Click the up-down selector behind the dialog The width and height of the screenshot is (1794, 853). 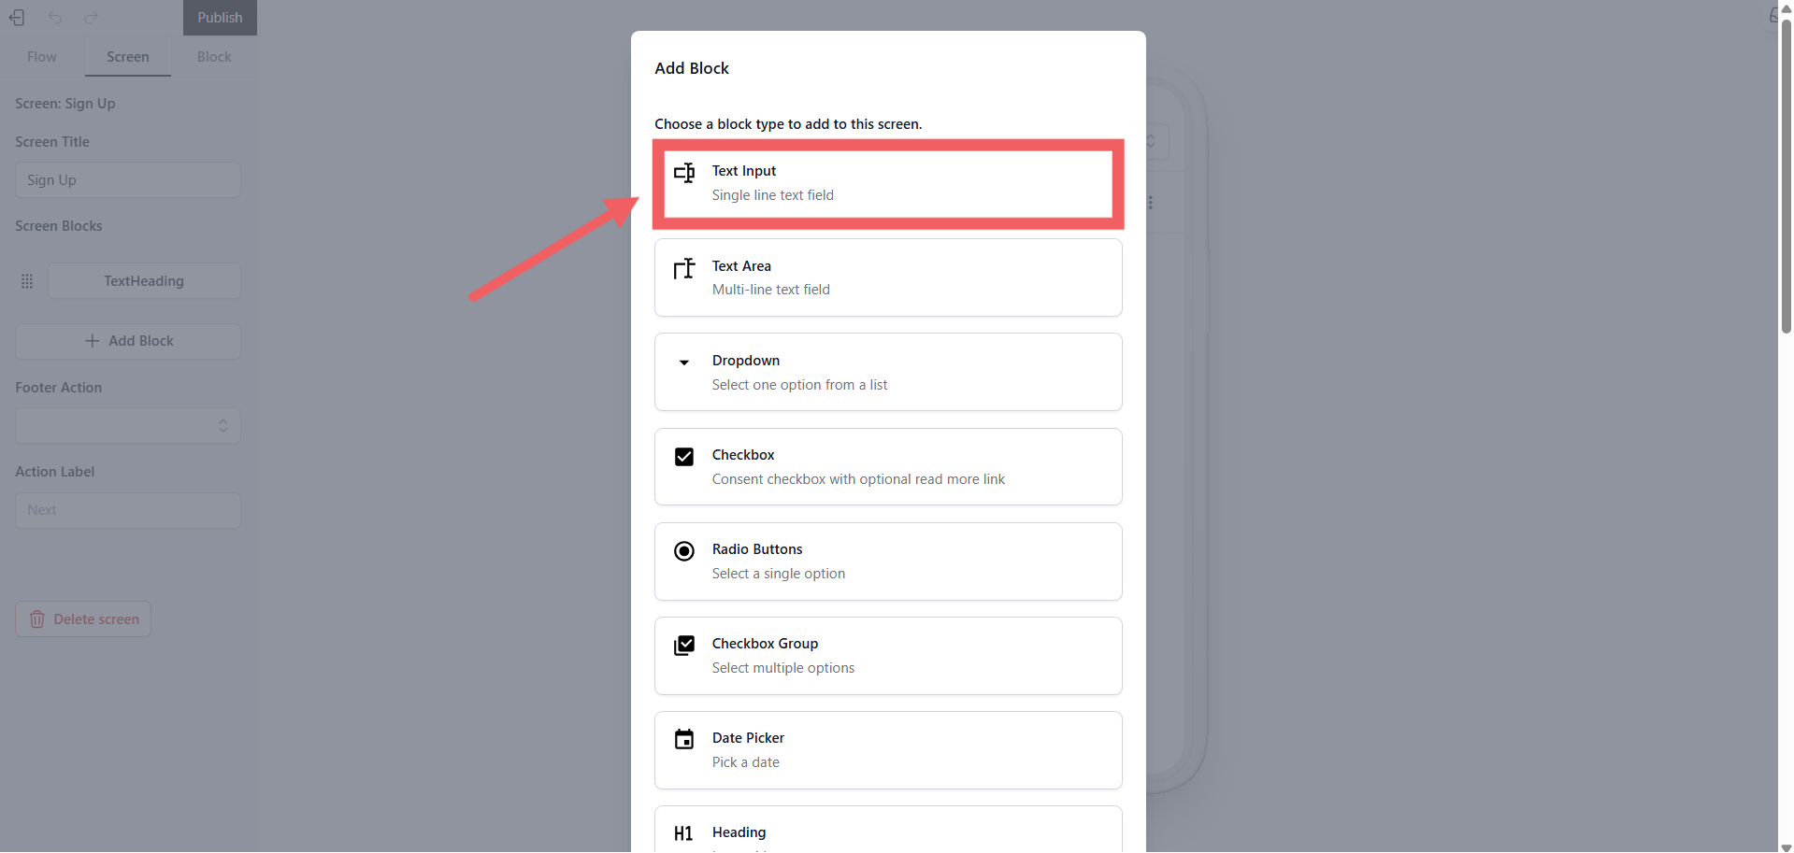[x=1152, y=141]
